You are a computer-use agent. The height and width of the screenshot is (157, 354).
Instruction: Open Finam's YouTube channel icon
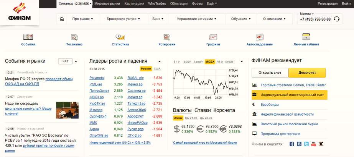[314, 144]
